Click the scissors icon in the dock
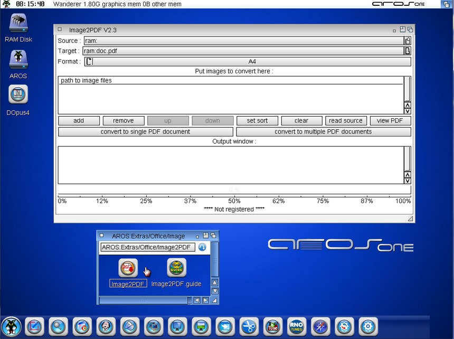 [x=249, y=327]
